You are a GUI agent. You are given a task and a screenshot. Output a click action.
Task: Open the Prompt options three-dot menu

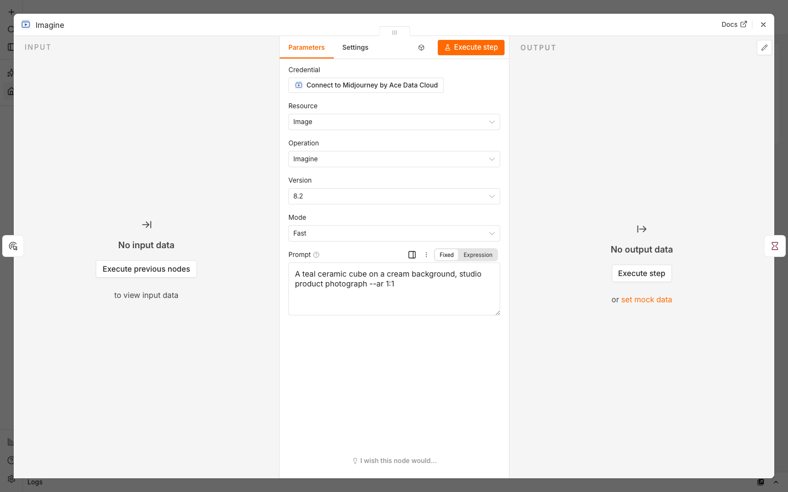[426, 255]
